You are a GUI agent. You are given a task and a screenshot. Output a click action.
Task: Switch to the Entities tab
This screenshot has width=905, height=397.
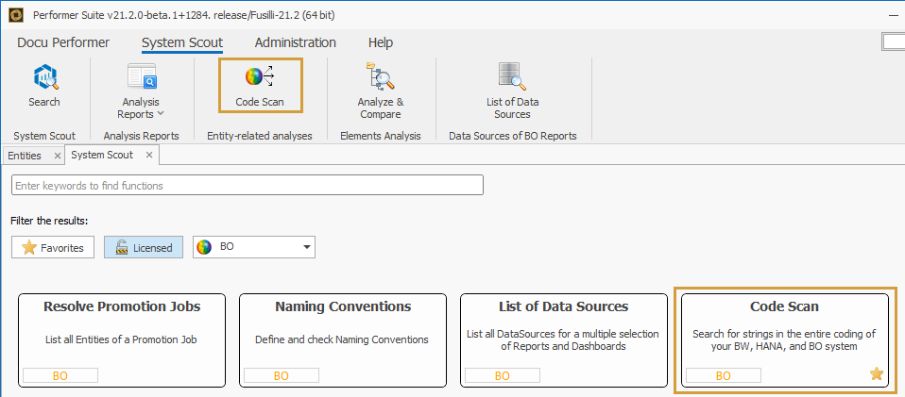[x=25, y=156]
